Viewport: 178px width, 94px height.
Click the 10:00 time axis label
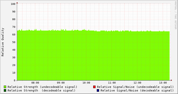[x=86, y=83]
